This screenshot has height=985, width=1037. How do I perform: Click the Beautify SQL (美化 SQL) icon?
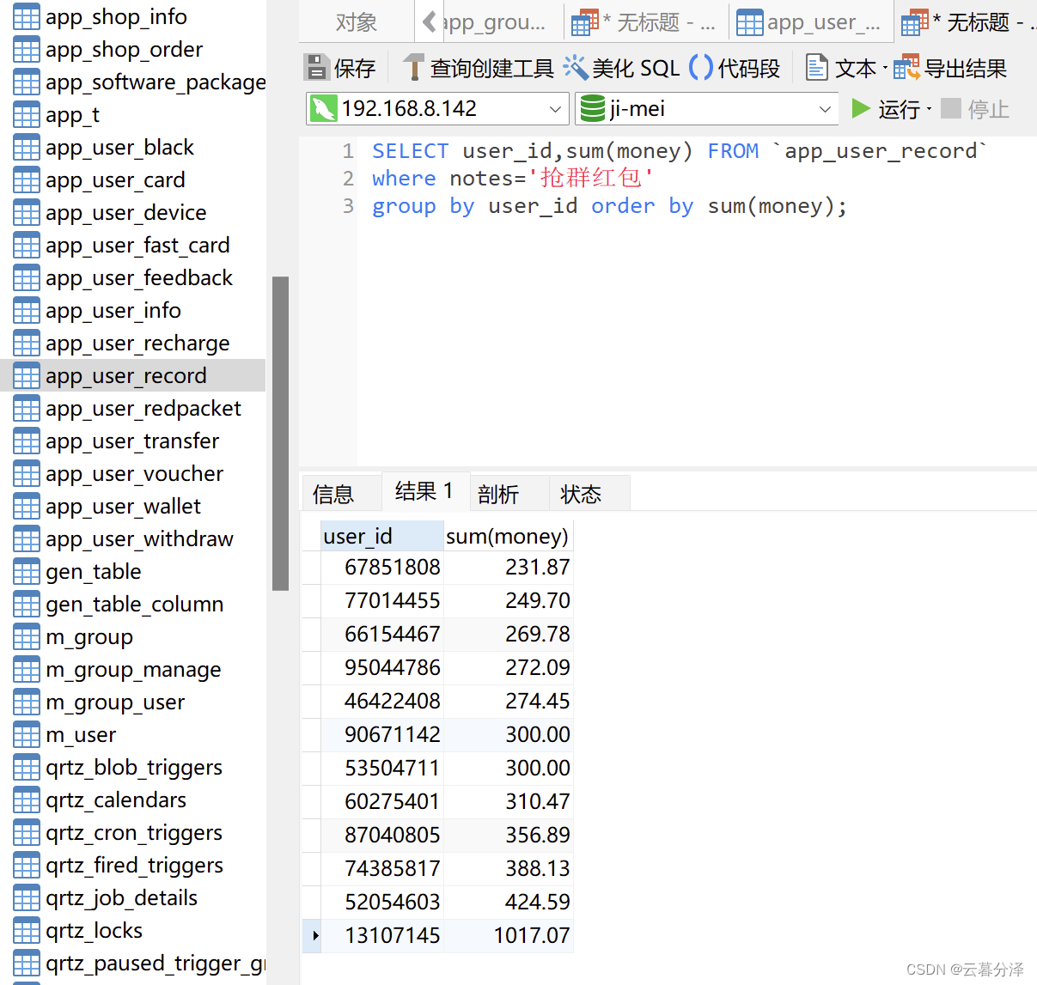coord(575,67)
